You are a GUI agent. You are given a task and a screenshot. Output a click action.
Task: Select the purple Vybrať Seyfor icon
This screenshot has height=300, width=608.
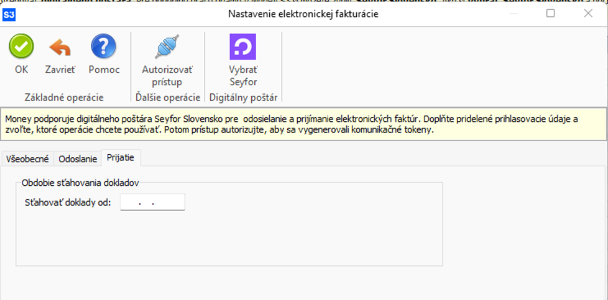(243, 47)
